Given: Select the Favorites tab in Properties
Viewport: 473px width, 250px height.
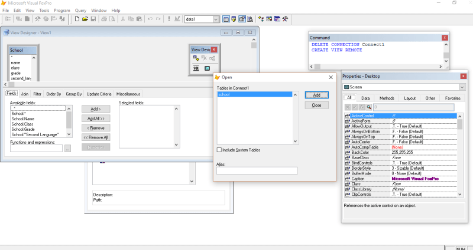Looking at the screenshot, I should click(x=453, y=98).
